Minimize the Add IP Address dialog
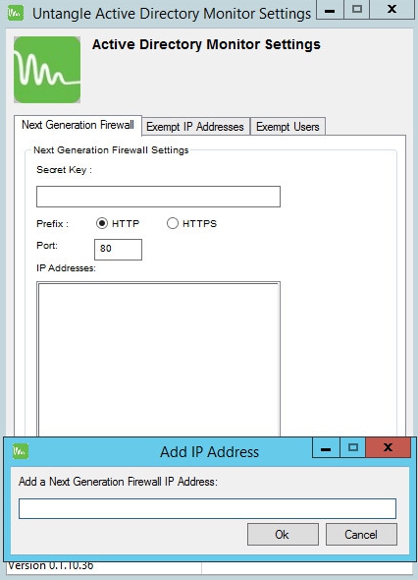Image resolution: width=418 pixels, height=580 pixels. [x=326, y=447]
